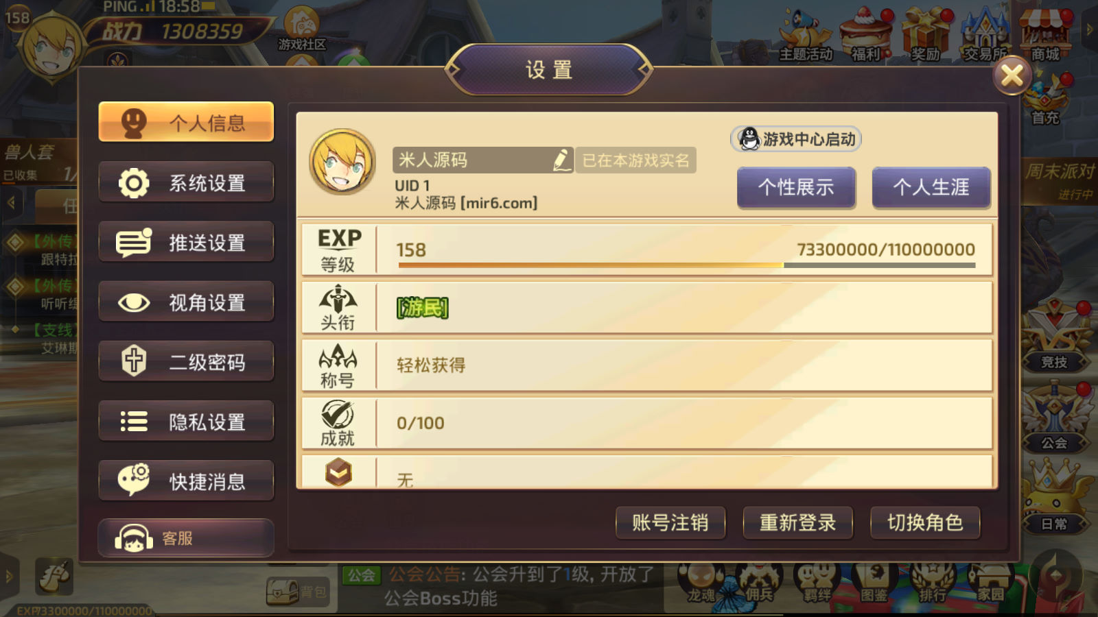Click the 重新登录 re-login button

797,523
